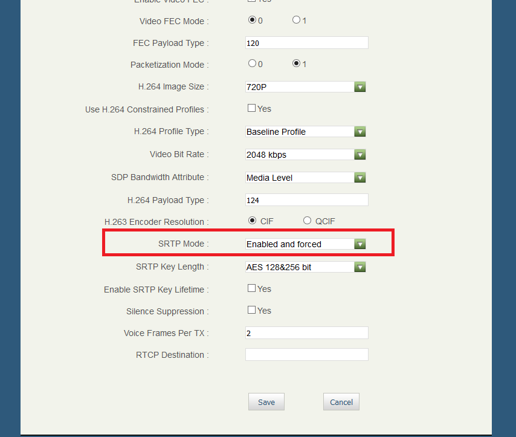The width and height of the screenshot is (516, 437).
Task: Click the FEC Payload Type field
Action: pos(306,43)
